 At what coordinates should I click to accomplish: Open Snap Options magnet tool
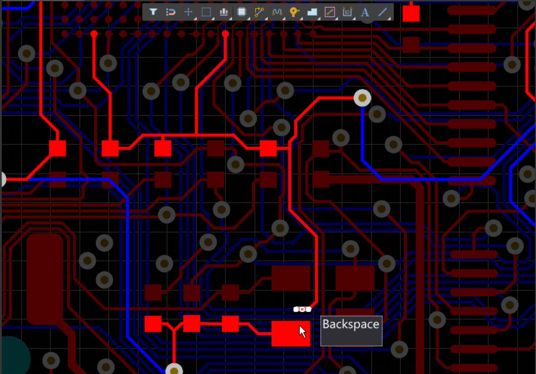point(171,12)
